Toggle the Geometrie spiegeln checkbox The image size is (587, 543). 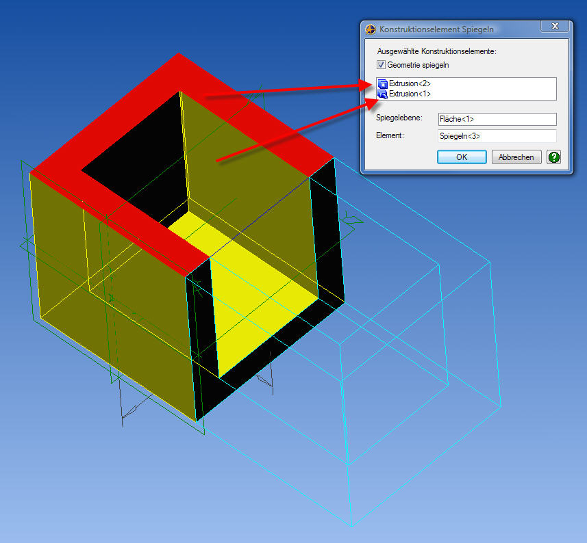[381, 65]
